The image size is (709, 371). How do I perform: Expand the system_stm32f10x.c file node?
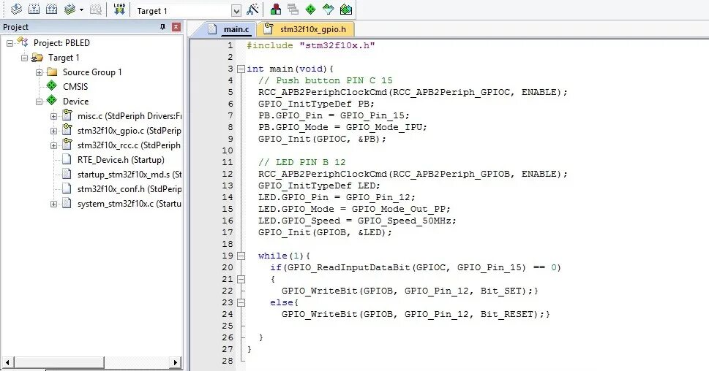[54, 204]
